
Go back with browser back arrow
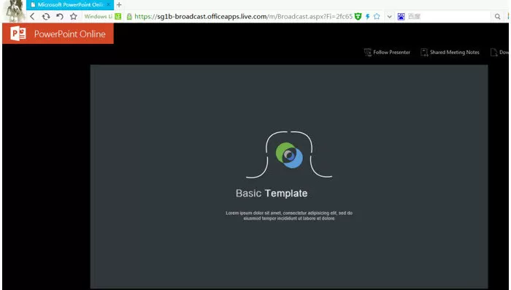tap(32, 16)
